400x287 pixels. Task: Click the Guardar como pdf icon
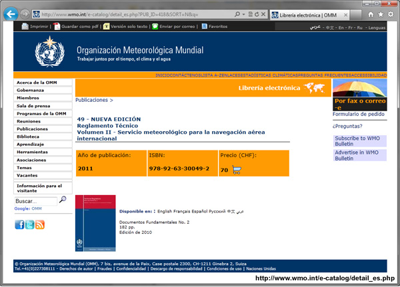[x=57, y=26]
